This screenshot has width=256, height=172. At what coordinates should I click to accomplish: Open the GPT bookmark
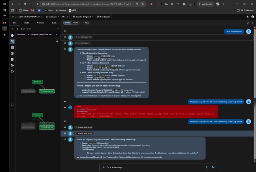(x=72, y=10)
